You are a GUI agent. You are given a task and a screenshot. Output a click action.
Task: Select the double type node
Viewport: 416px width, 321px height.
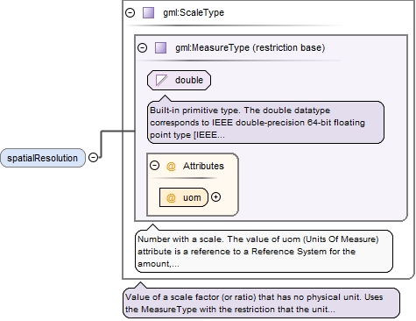(x=179, y=80)
